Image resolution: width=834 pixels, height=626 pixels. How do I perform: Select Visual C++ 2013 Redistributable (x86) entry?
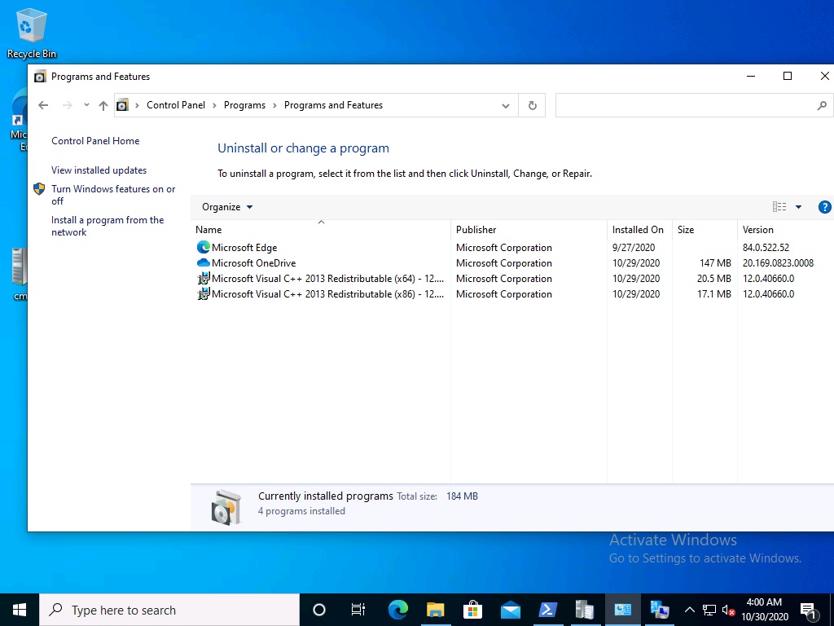[x=513, y=293]
